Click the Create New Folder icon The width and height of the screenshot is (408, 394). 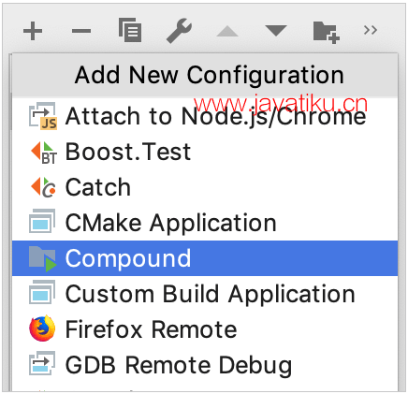coord(327,33)
